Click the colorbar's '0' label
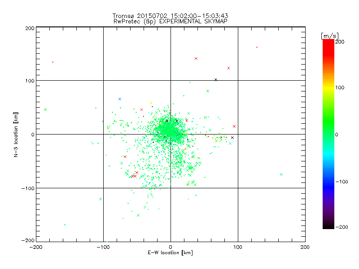 pyautogui.click(x=336, y=134)
